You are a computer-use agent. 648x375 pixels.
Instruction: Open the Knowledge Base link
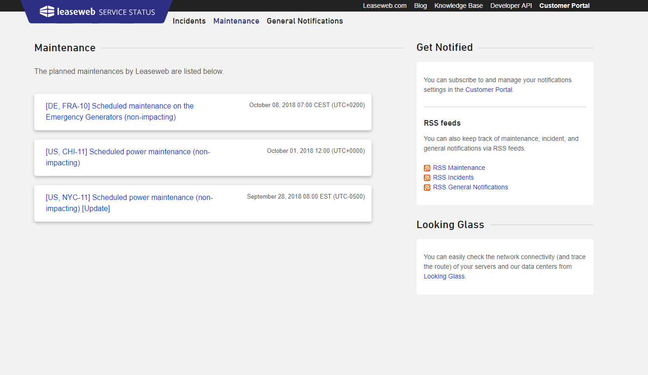pyautogui.click(x=458, y=6)
